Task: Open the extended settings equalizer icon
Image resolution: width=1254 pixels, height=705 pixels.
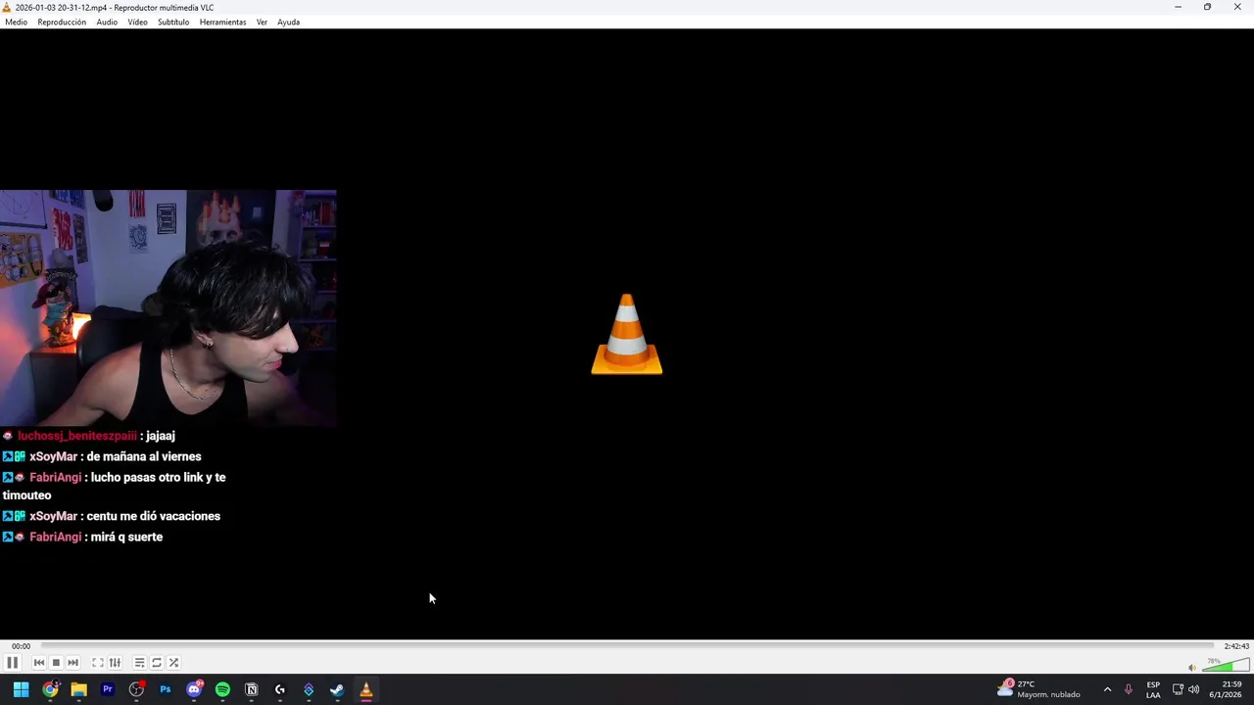Action: point(115,663)
